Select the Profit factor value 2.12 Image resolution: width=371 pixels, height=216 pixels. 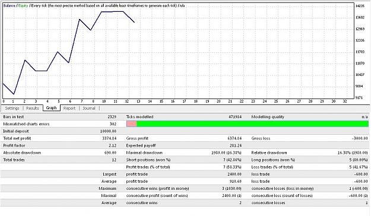point(112,145)
